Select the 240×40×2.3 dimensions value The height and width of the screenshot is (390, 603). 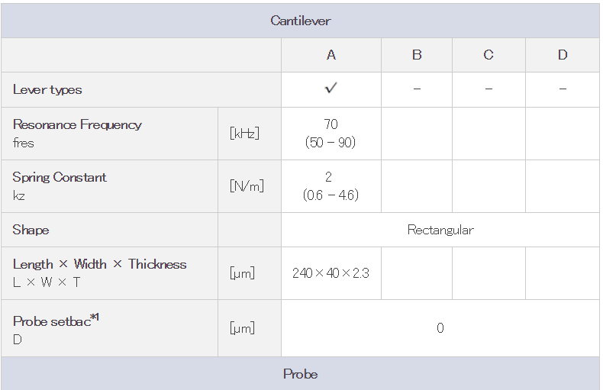point(331,273)
